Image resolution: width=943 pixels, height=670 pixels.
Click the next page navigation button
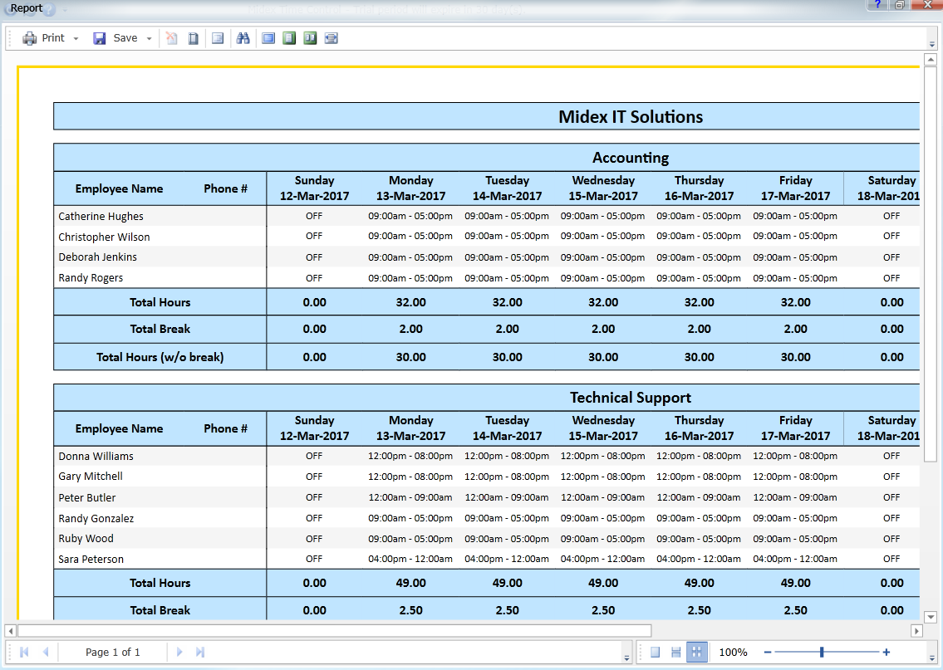point(179,652)
